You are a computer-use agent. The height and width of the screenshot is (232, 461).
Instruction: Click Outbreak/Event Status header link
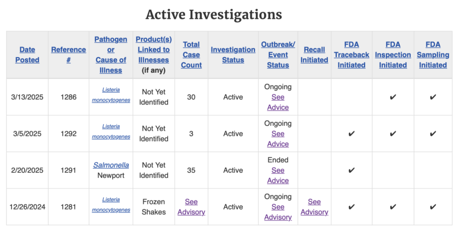pos(278,54)
